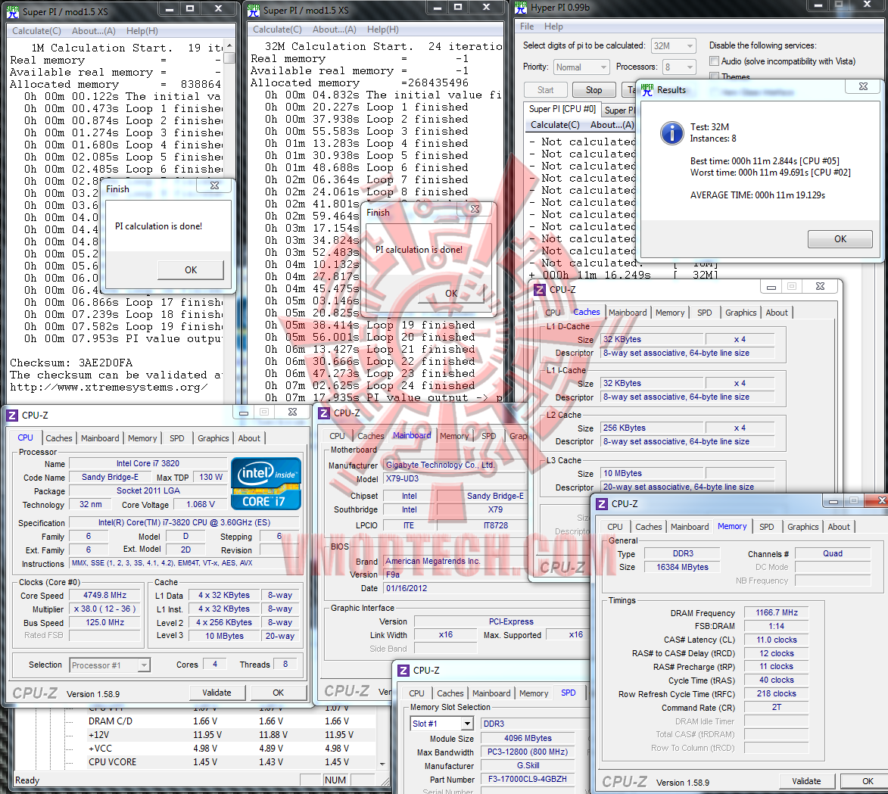
Task: Click Validate in Memory CPU-Z window
Action: (x=806, y=781)
